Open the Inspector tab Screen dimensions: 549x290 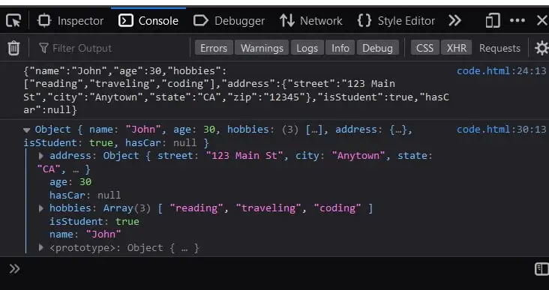pos(70,21)
